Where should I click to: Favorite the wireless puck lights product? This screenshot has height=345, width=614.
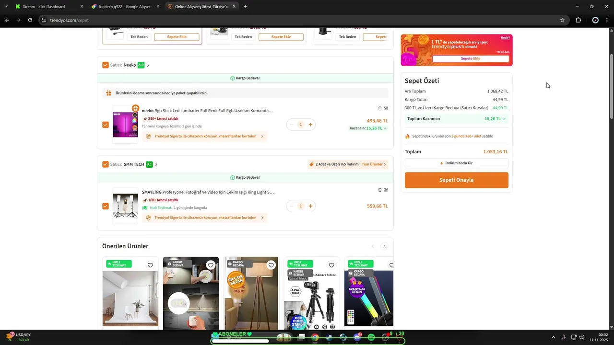211,265
